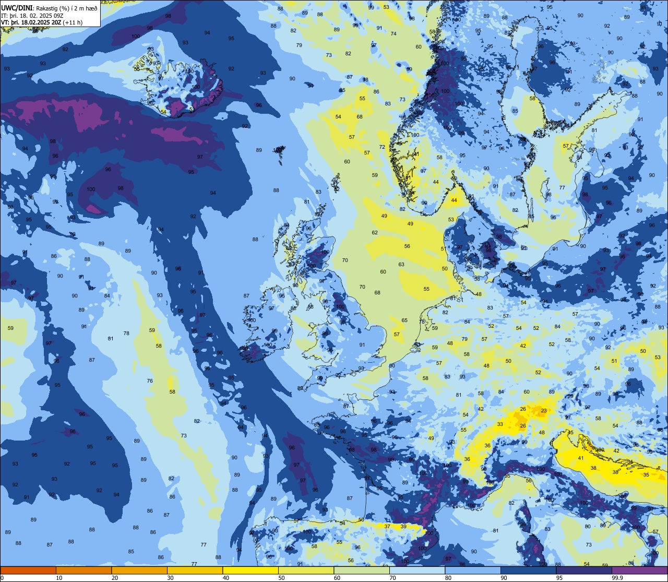Select the 90–95% dark blue legend swatch

528,570
